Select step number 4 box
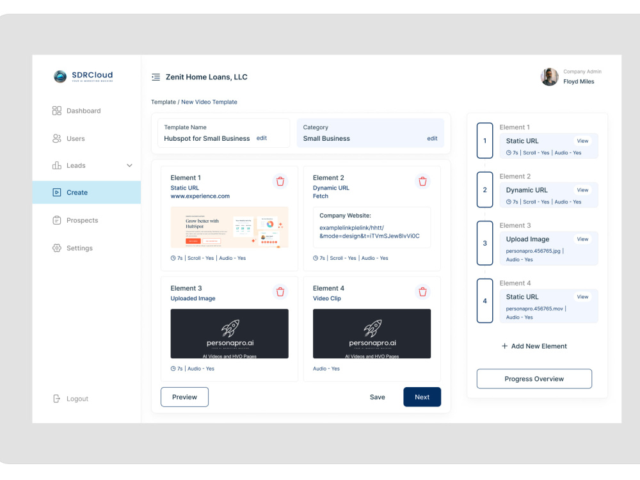This screenshot has height=480, width=640. [485, 301]
